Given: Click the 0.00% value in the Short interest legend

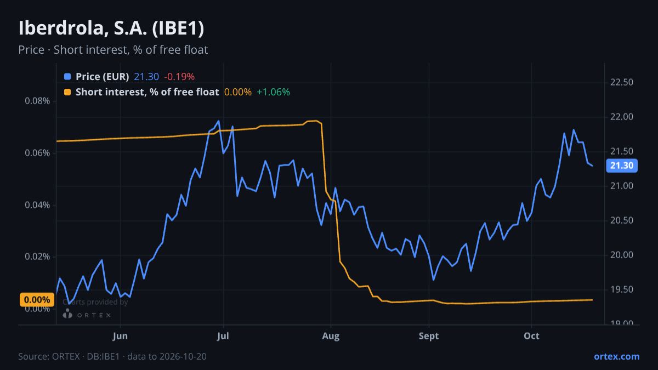Looking at the screenshot, I should click(238, 92).
